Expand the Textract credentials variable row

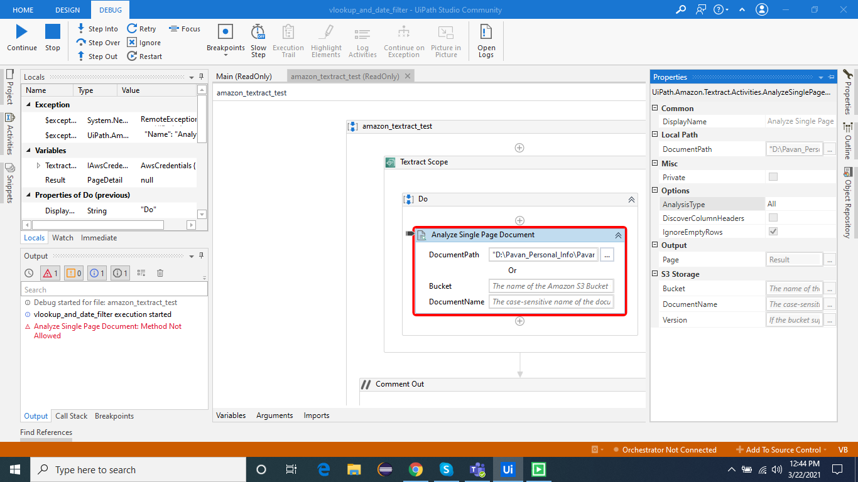(x=39, y=166)
